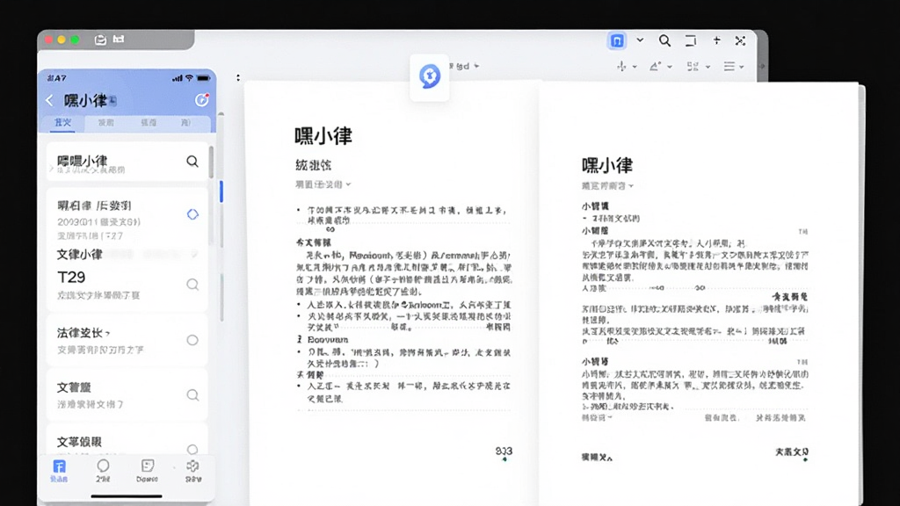Click the blue chat bubble icon above the pages
This screenshot has height=506, width=900.
click(429, 76)
